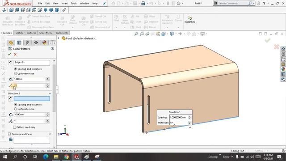Switch to DimXpertManager tab icon
Viewport: 286px width, 161px height.
pyautogui.click(x=36, y=42)
